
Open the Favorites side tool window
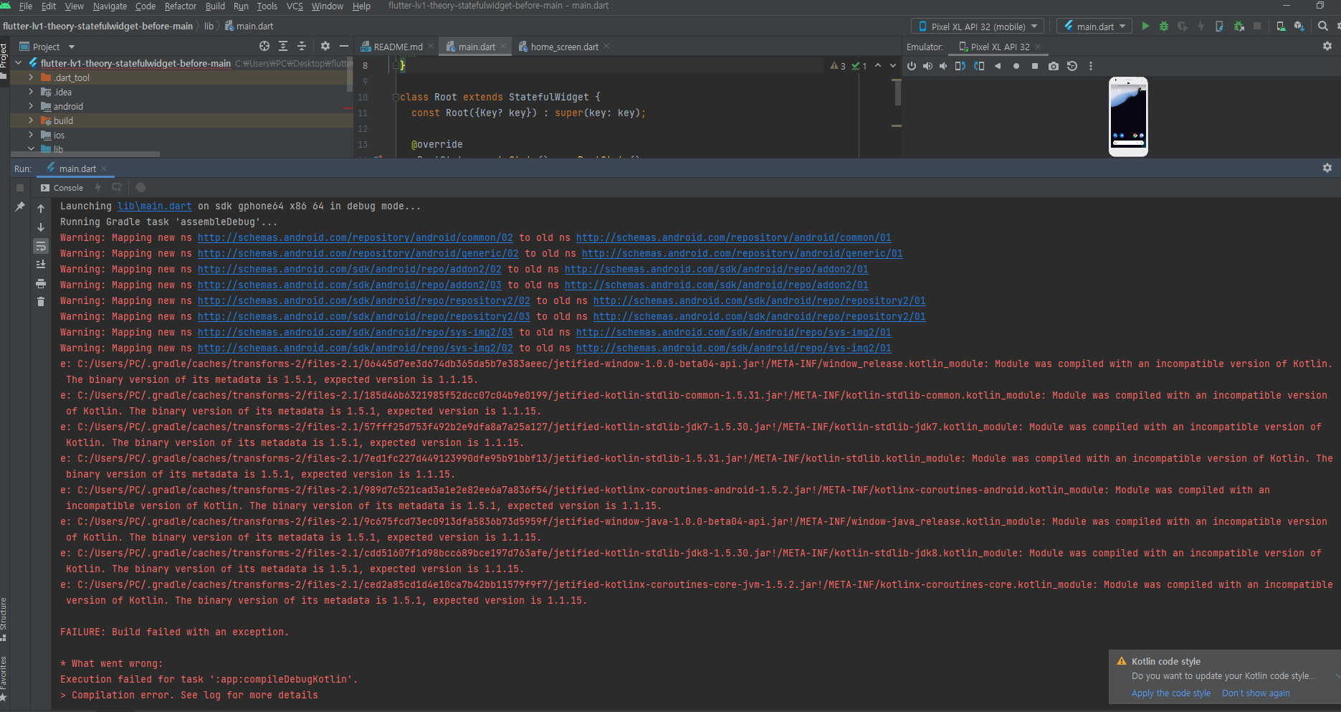4,678
